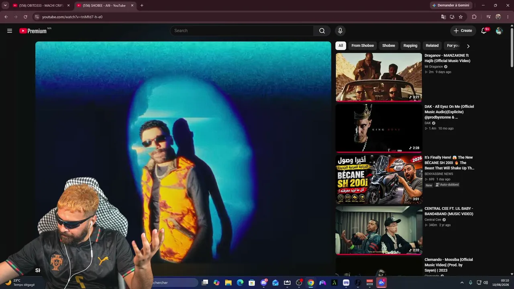Screen dimensions: 514x289
Task: Switch to the OBITO333 MACHI CRIPS tab
Action: 41,6
